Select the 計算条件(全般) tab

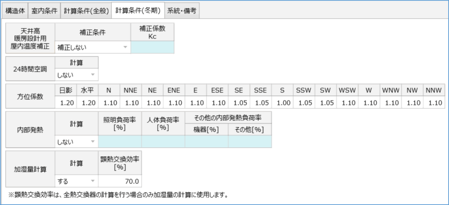(x=86, y=11)
